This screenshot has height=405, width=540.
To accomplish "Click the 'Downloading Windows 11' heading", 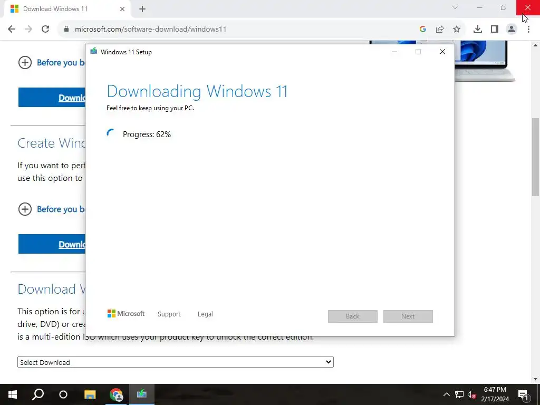I will tap(197, 92).
